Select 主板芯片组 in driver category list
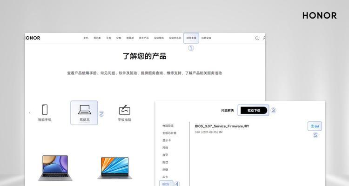The image size is (349, 186). click(169, 133)
